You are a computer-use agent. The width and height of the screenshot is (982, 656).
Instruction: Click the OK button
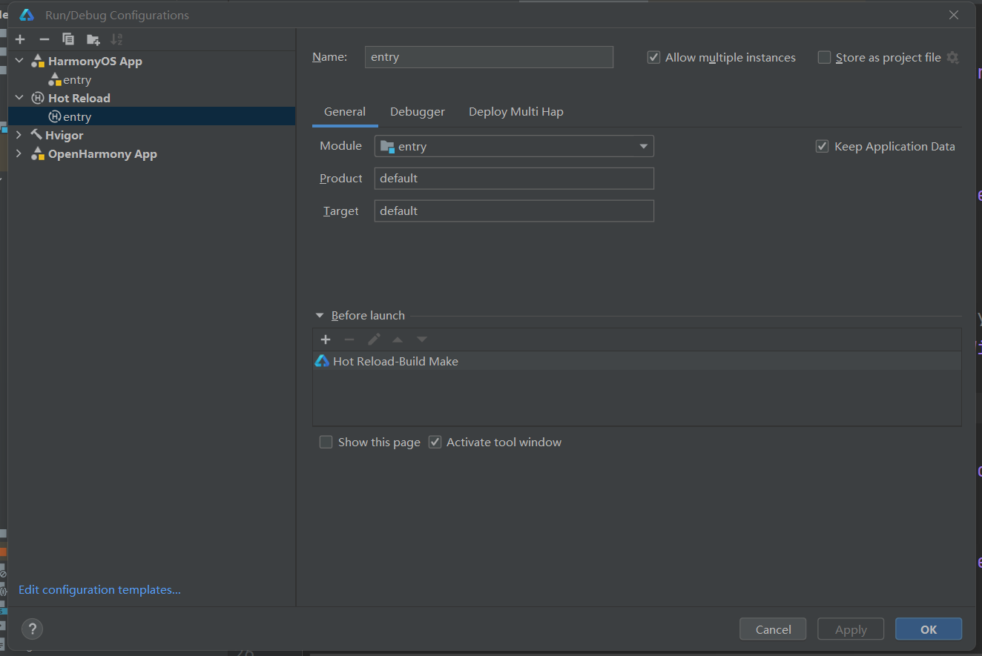(x=929, y=629)
